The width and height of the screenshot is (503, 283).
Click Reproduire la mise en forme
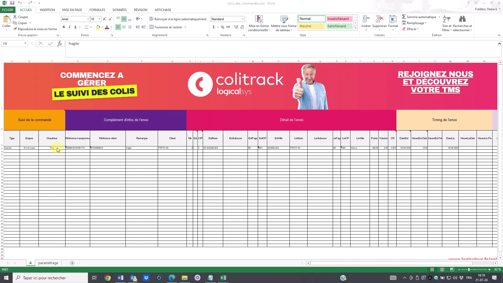[x=35, y=29]
